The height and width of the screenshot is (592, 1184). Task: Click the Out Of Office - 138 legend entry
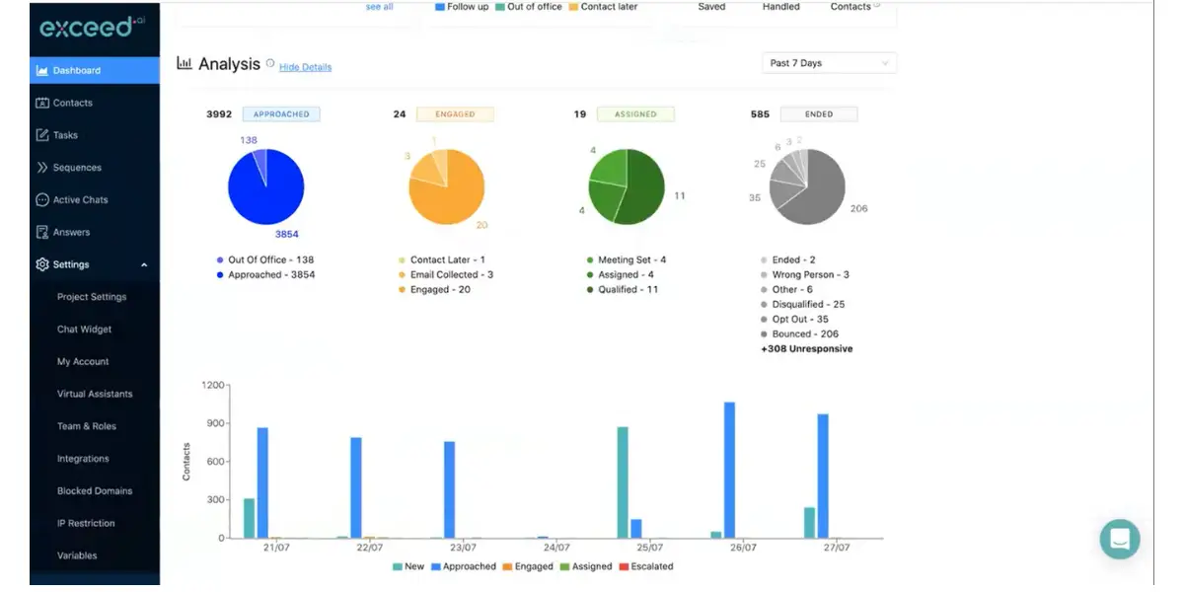coord(264,260)
